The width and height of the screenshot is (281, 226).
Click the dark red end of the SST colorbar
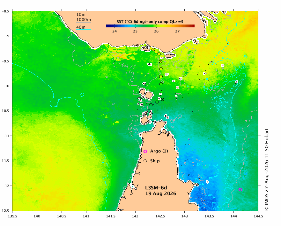click(x=193, y=26)
